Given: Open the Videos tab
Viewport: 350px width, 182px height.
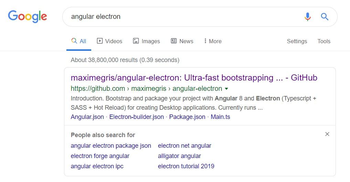Looking at the screenshot, I should pyautogui.click(x=109, y=41).
